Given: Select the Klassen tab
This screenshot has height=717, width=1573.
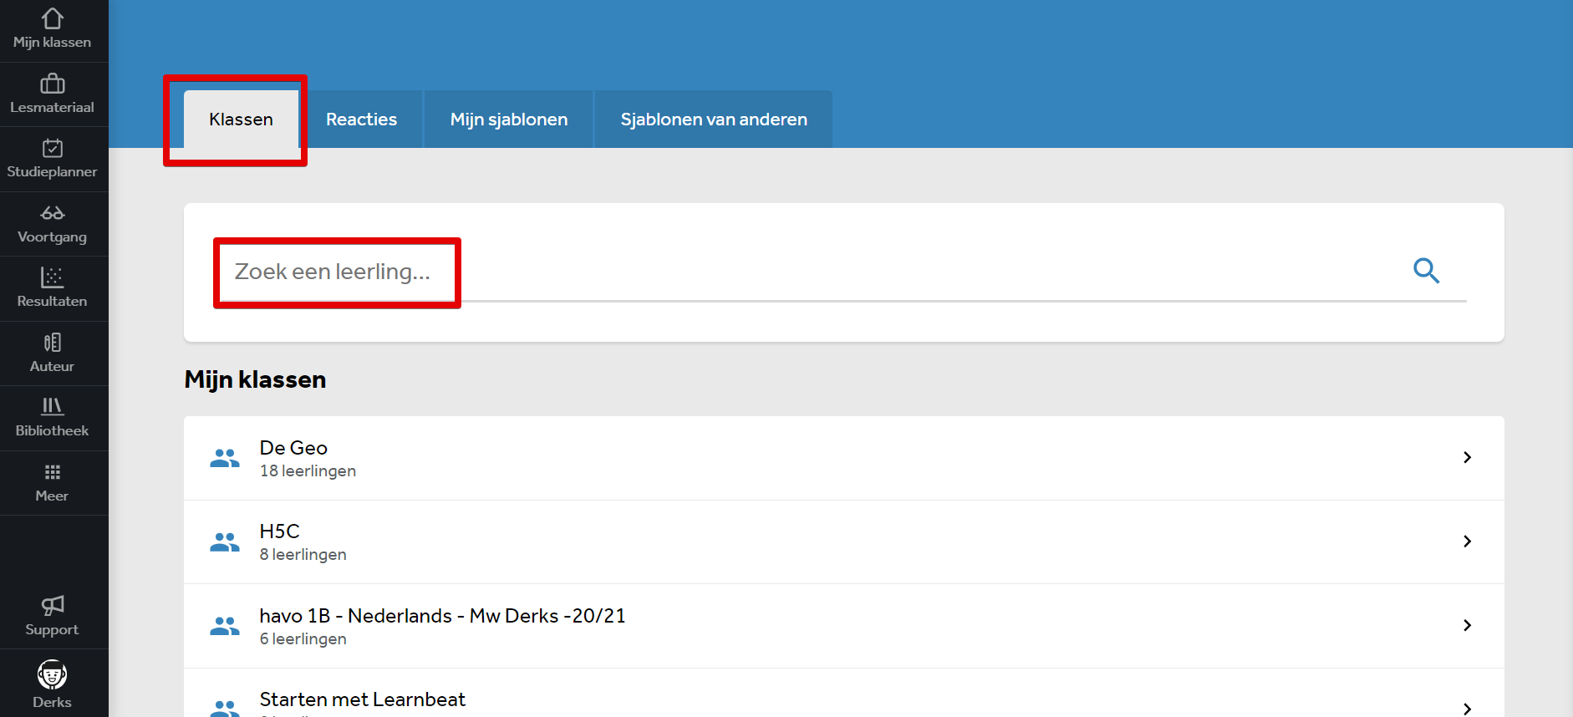Looking at the screenshot, I should (x=241, y=119).
